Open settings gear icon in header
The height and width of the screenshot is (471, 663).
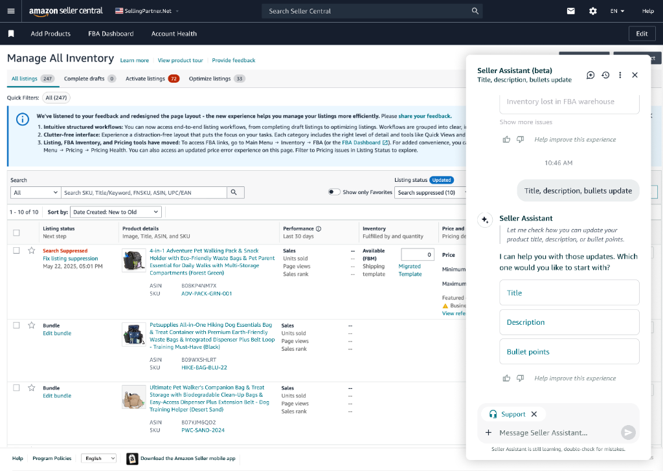click(x=592, y=11)
